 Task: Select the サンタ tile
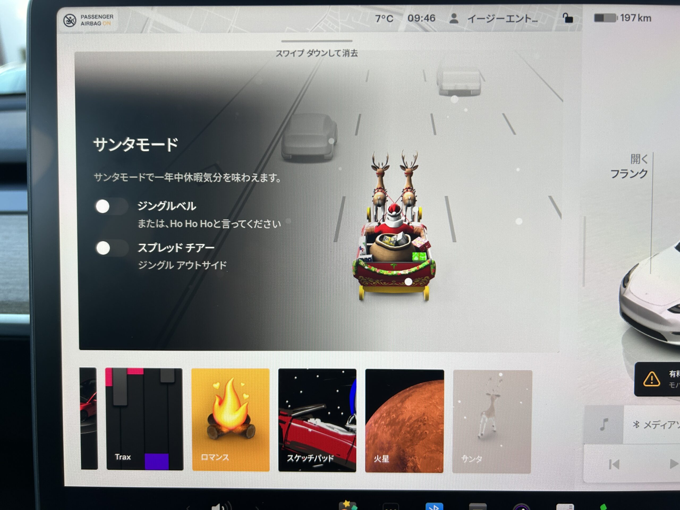[492, 422]
